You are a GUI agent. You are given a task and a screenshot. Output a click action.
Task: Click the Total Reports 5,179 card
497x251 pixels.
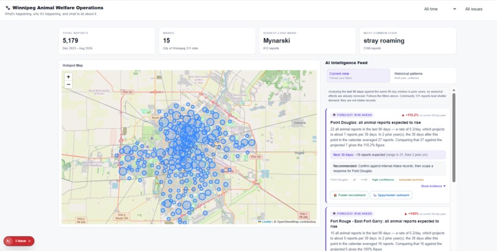pos(107,41)
